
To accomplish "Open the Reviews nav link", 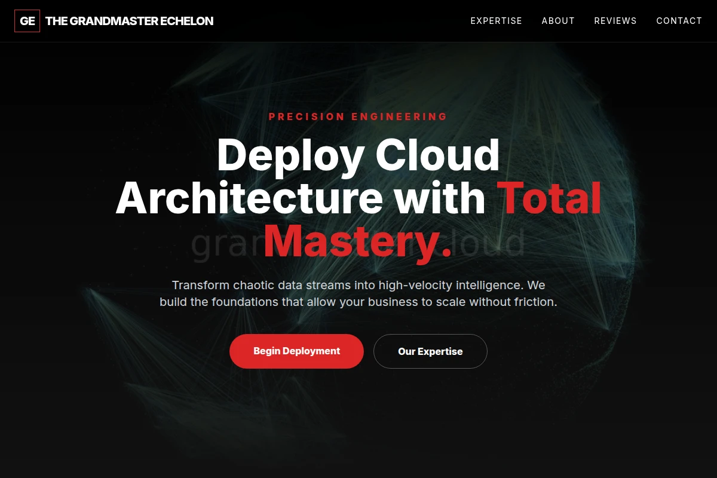I will (x=615, y=21).
